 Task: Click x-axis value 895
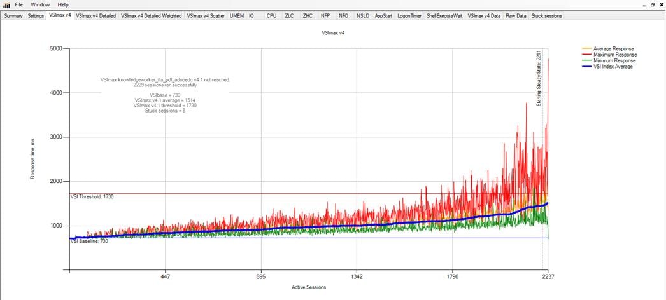pyautogui.click(x=261, y=277)
